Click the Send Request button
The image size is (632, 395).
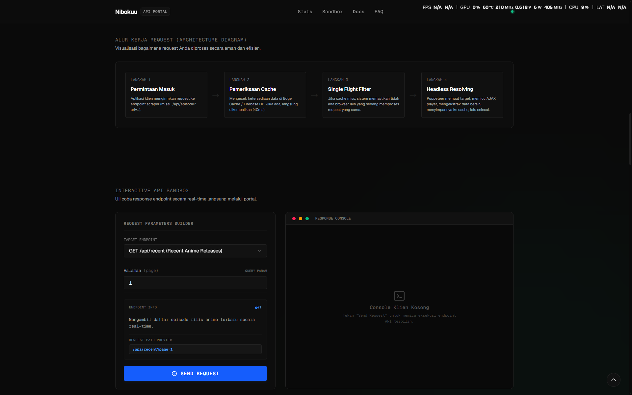(x=195, y=373)
